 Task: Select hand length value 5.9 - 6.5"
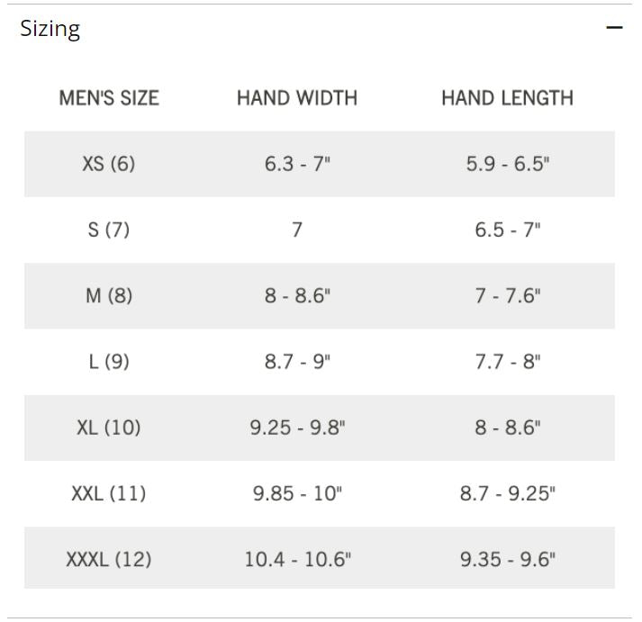[508, 164]
